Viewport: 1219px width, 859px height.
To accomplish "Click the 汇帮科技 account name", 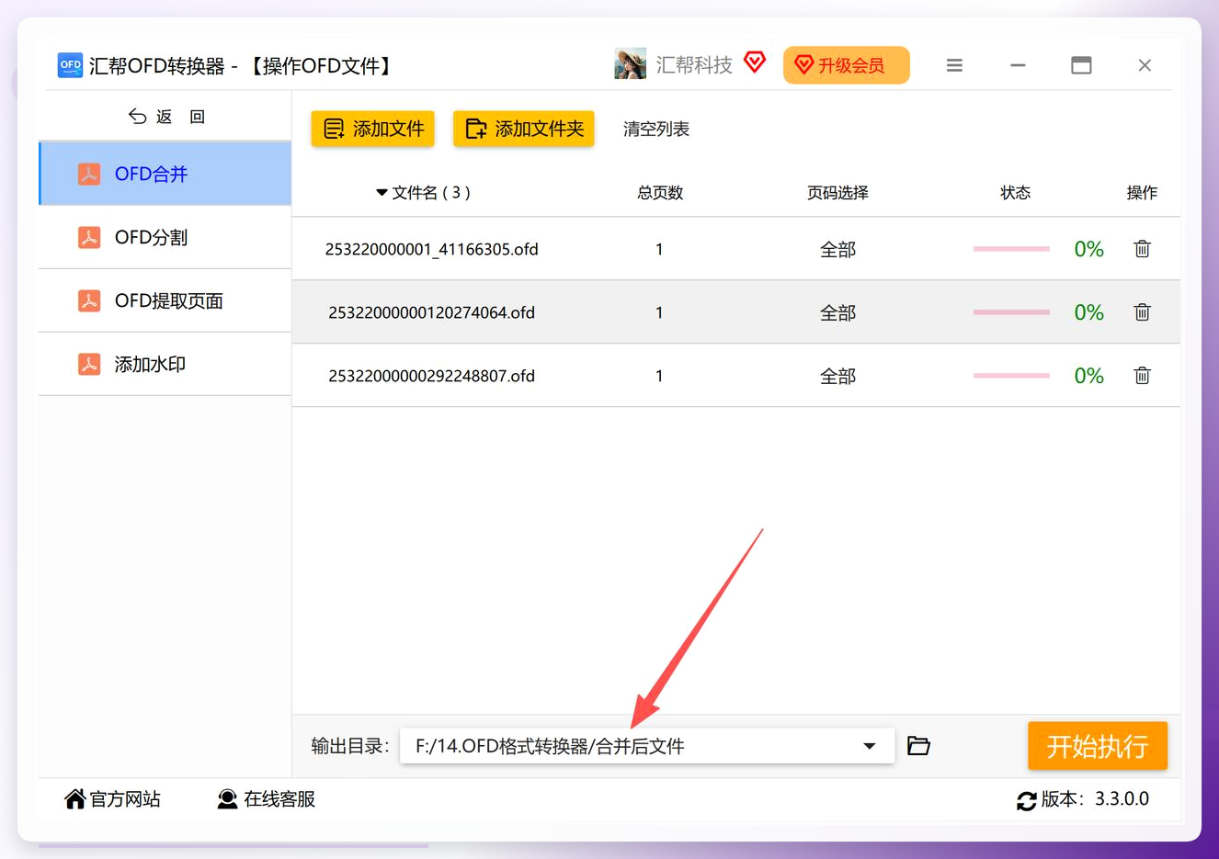I will tap(694, 64).
